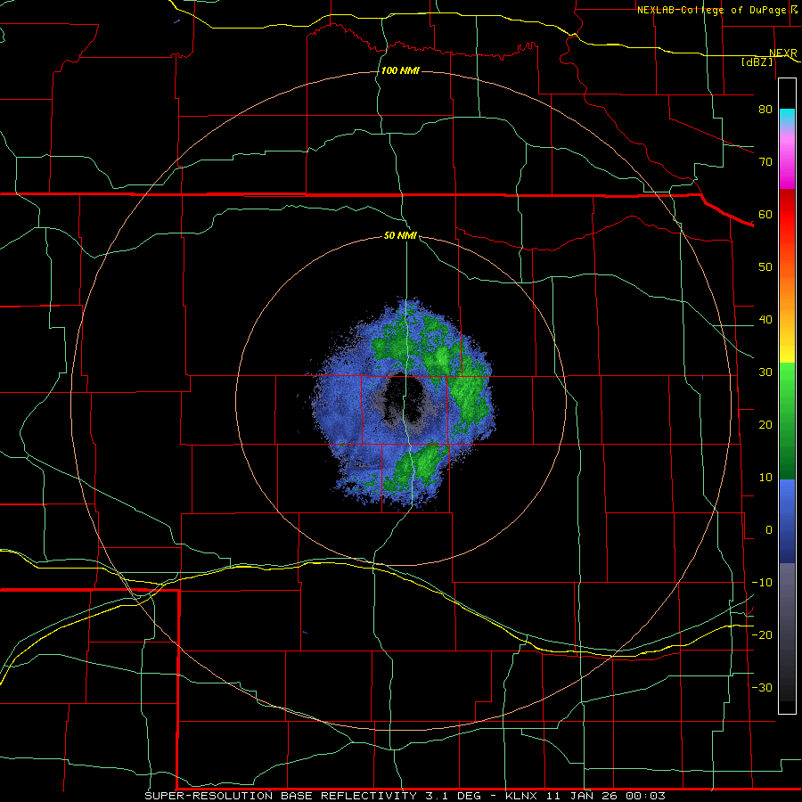
Task: Click the 30 value on the dBZ scale
Action: coord(765,372)
